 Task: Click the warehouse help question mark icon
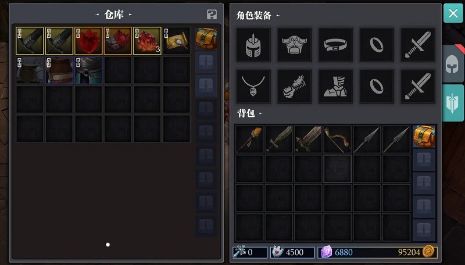(x=212, y=14)
